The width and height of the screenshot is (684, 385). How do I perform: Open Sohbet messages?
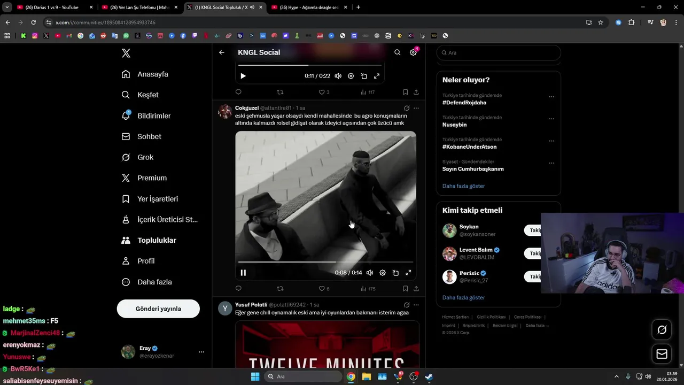141,136
